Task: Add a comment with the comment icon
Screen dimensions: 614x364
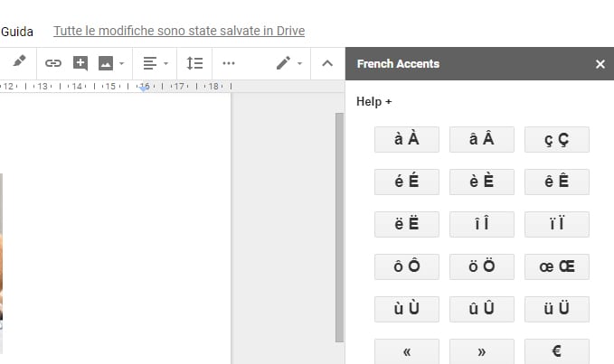Action: (80, 63)
